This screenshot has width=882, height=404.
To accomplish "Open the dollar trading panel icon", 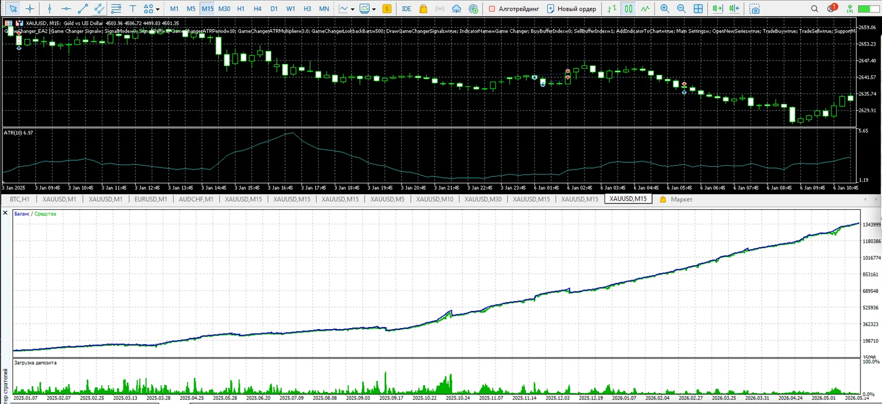I will point(387,9).
